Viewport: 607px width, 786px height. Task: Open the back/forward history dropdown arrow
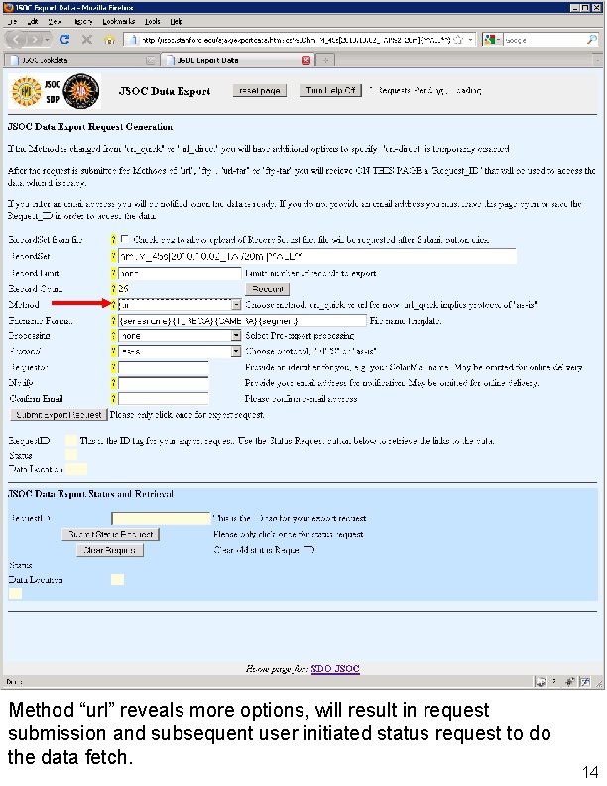(48, 39)
